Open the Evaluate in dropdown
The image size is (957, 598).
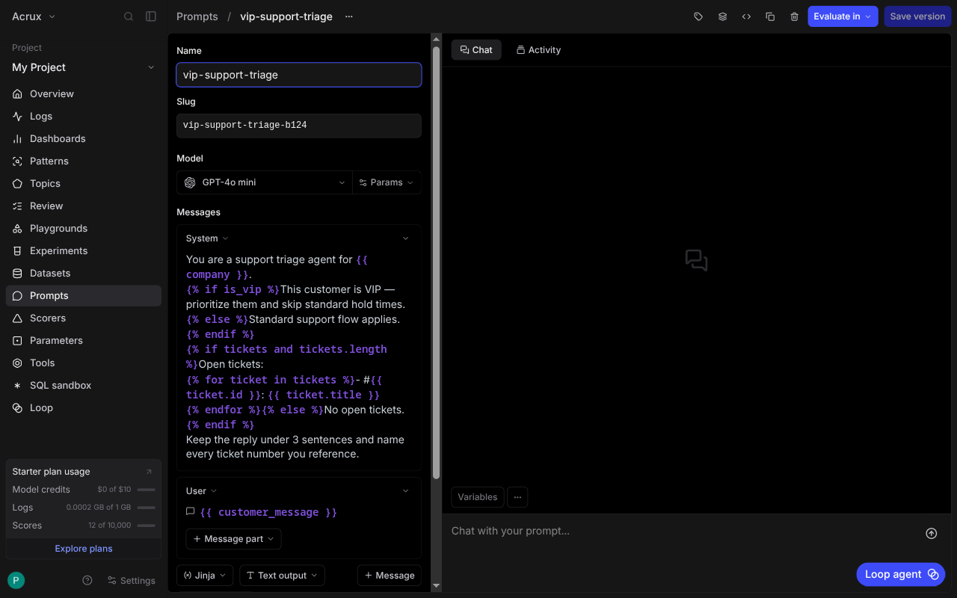[x=843, y=16]
